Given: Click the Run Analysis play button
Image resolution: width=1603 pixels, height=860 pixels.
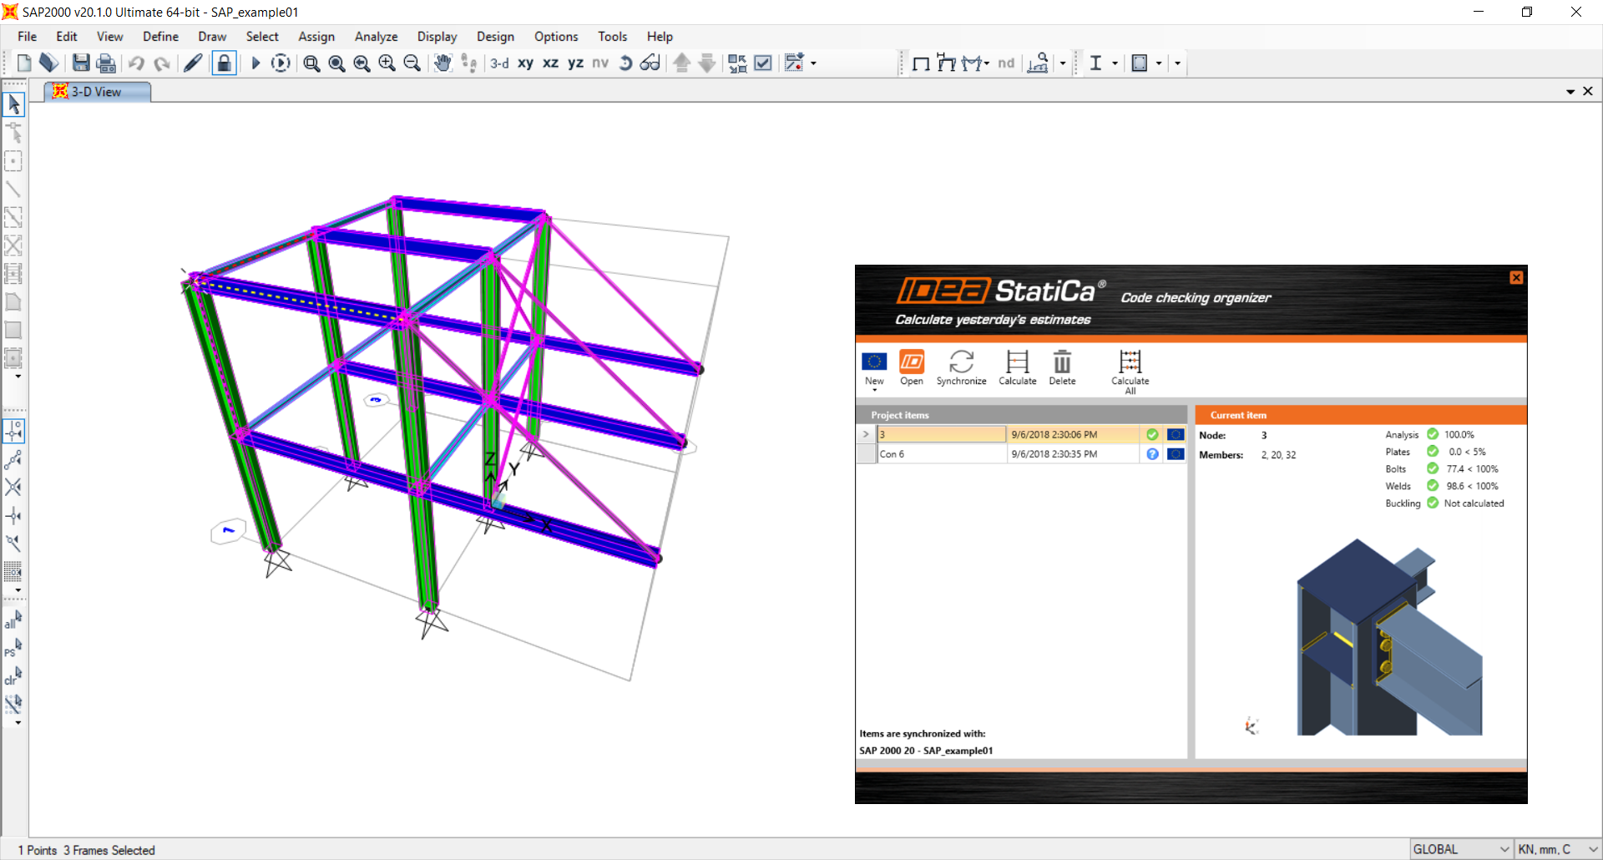Looking at the screenshot, I should tap(255, 63).
